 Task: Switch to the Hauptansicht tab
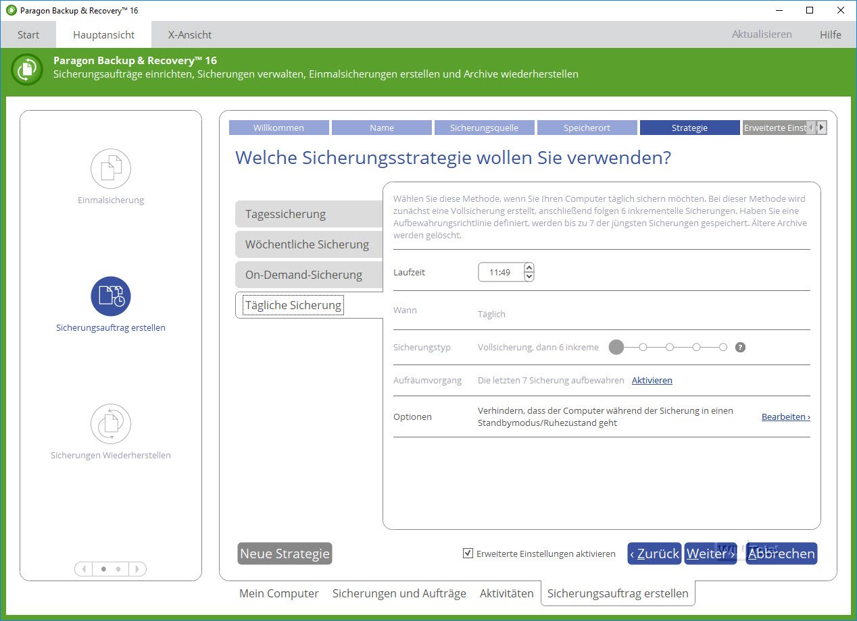[x=103, y=34]
